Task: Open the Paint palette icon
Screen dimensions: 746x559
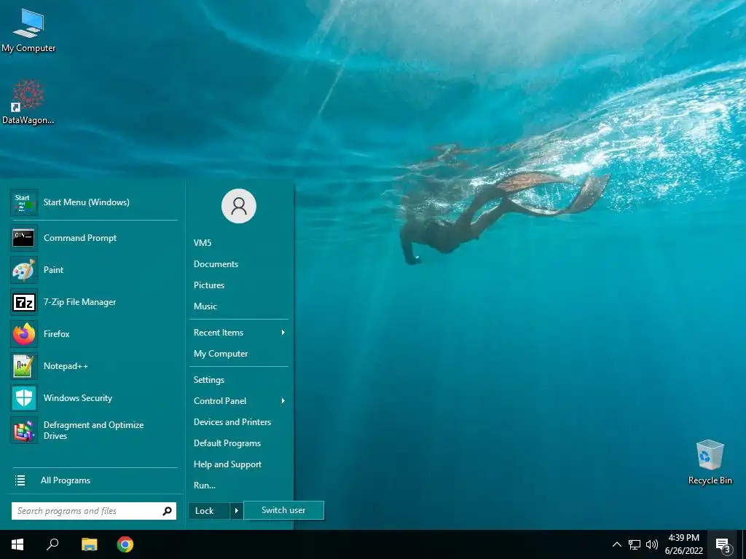Action: 24,270
